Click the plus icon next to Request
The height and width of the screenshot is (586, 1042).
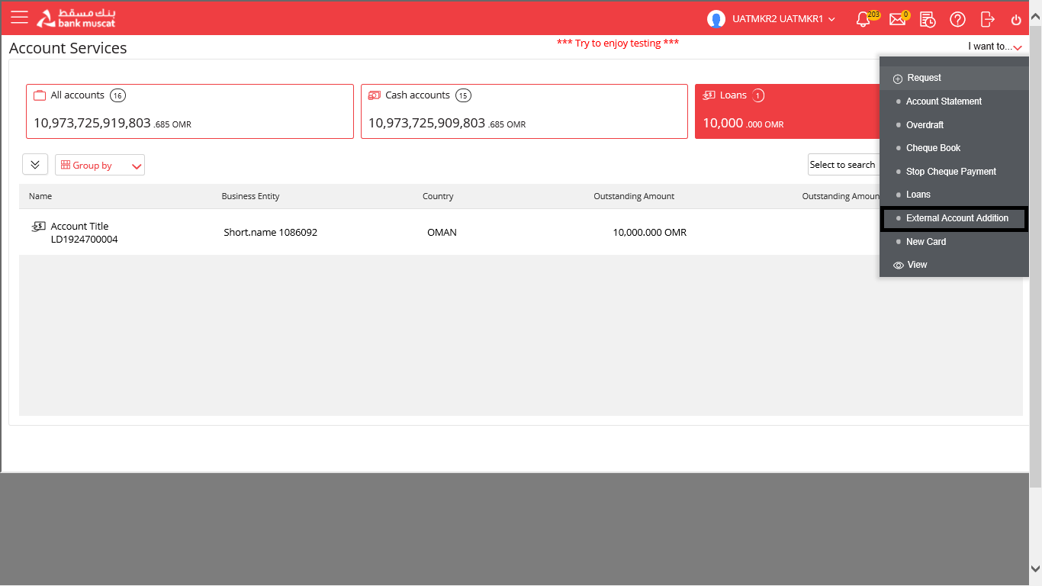(898, 79)
